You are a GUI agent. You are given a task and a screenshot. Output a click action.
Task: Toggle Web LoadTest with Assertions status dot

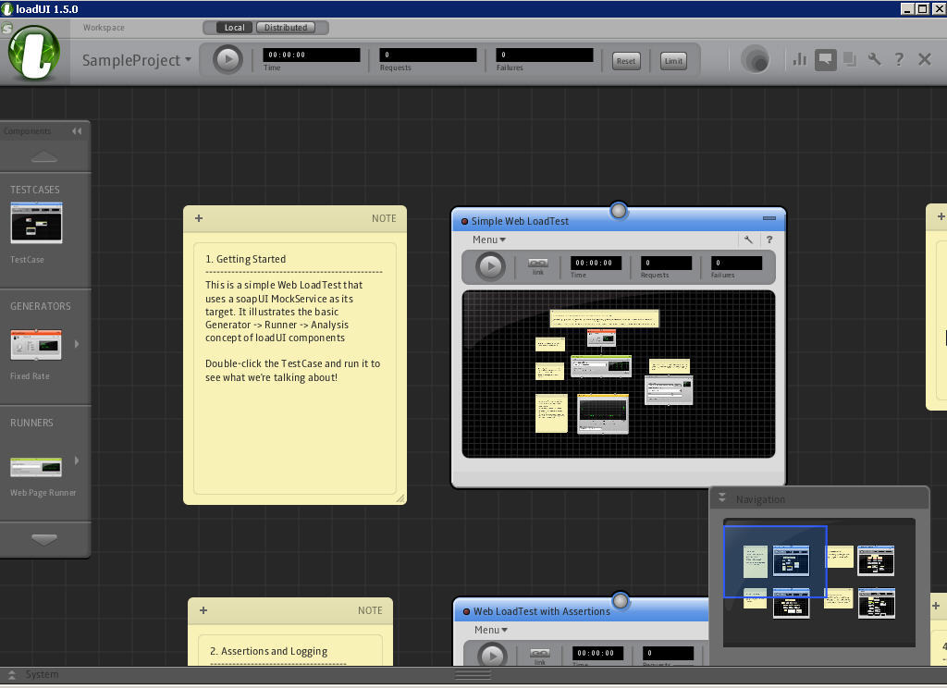[466, 612]
